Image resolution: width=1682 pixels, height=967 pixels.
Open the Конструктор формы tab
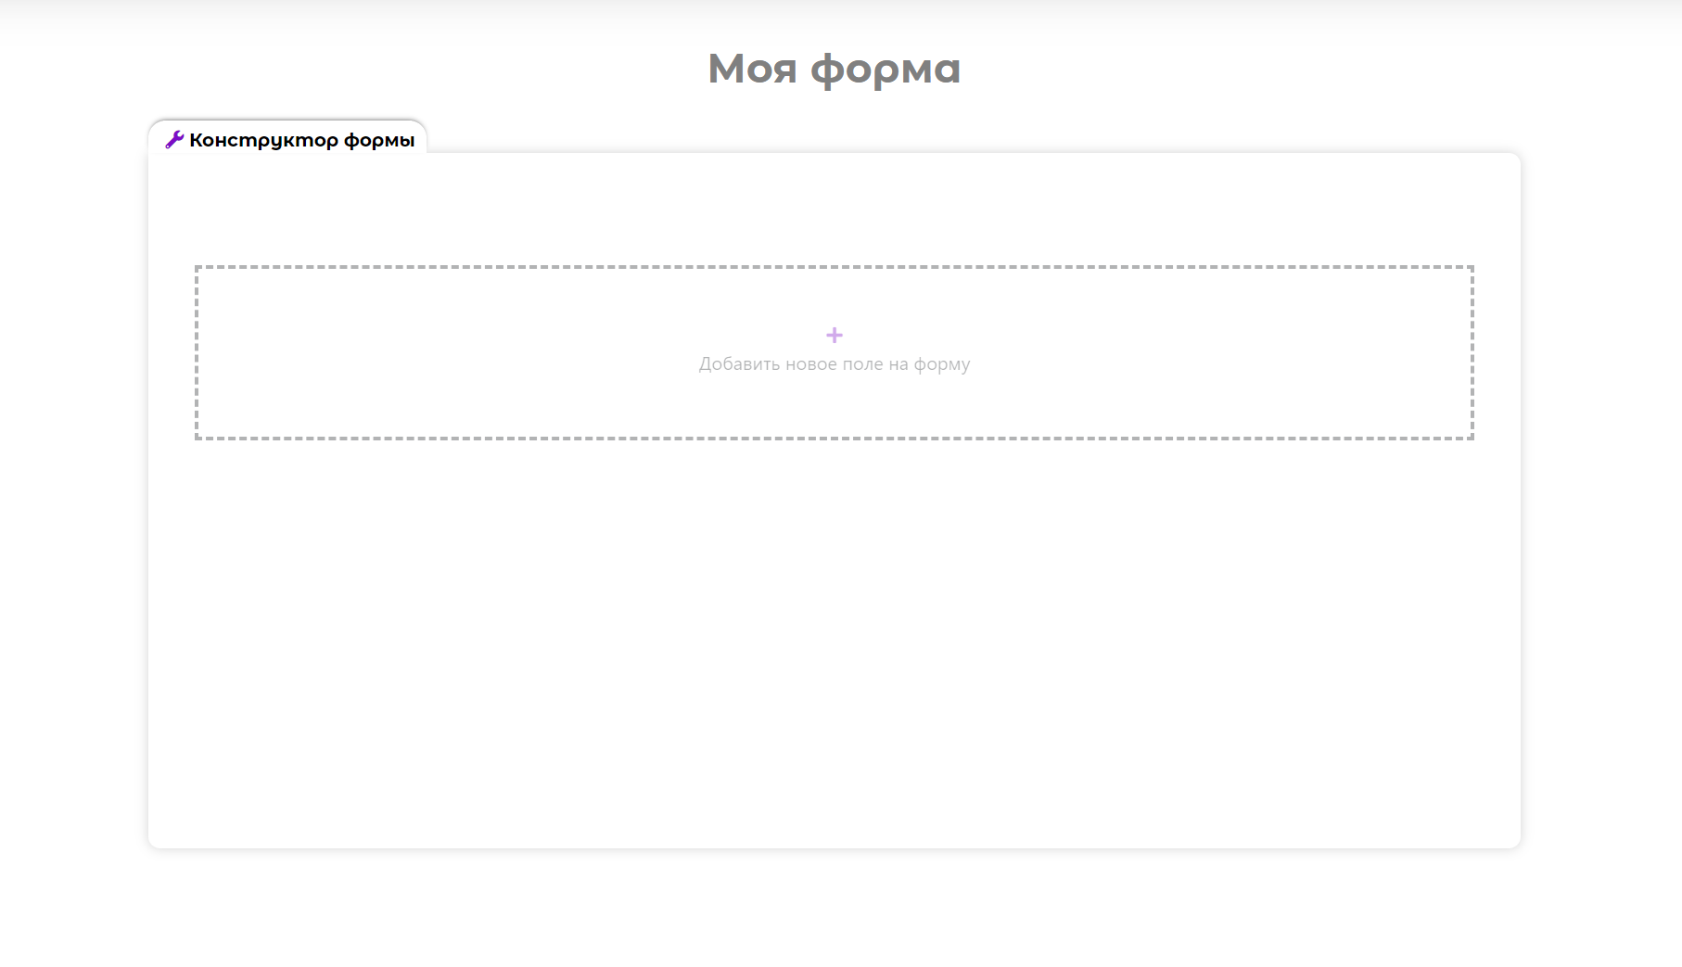pos(288,139)
